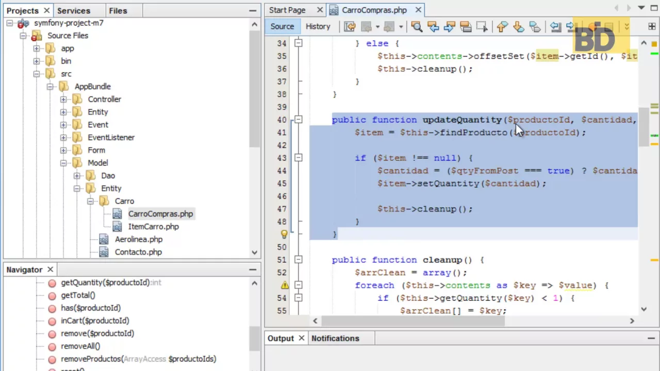Collapse code fold at line 34
The height and width of the screenshot is (371, 660).
298,43
